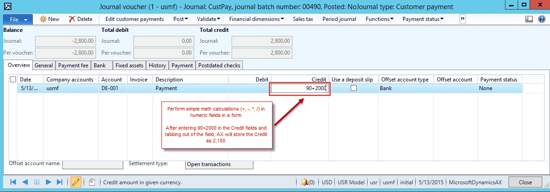The image size is (550, 192).
Task: Click the Payment status cell None
Action: [500, 88]
